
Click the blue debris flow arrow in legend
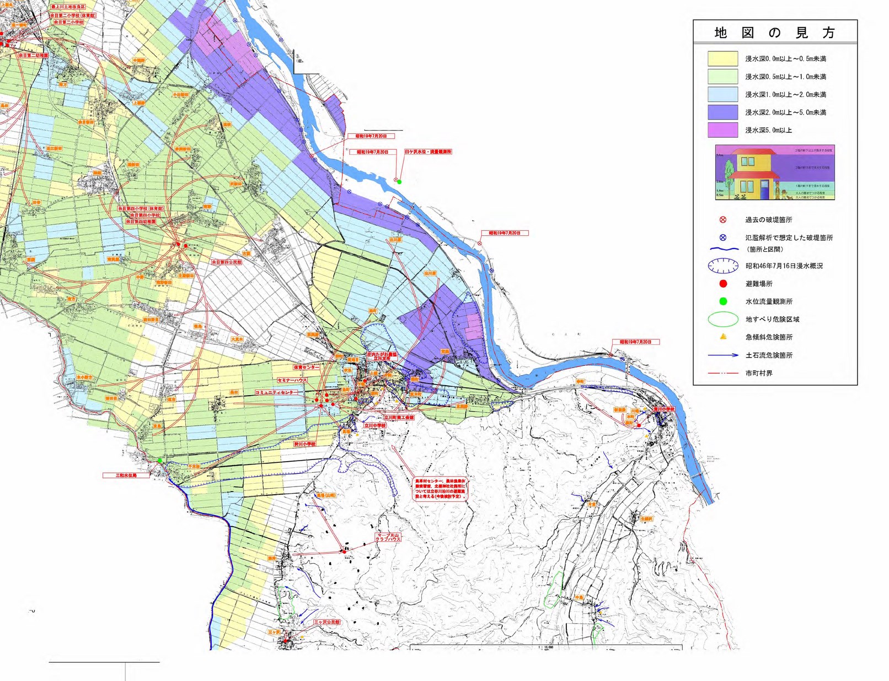[x=722, y=355]
